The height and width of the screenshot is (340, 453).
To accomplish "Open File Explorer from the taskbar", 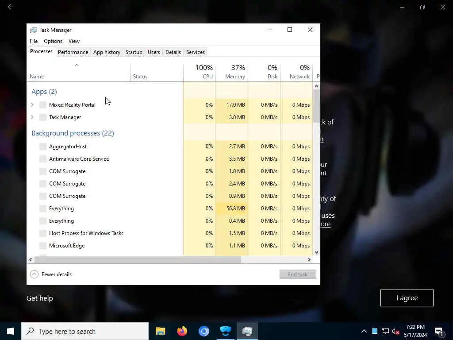I will tap(160, 331).
